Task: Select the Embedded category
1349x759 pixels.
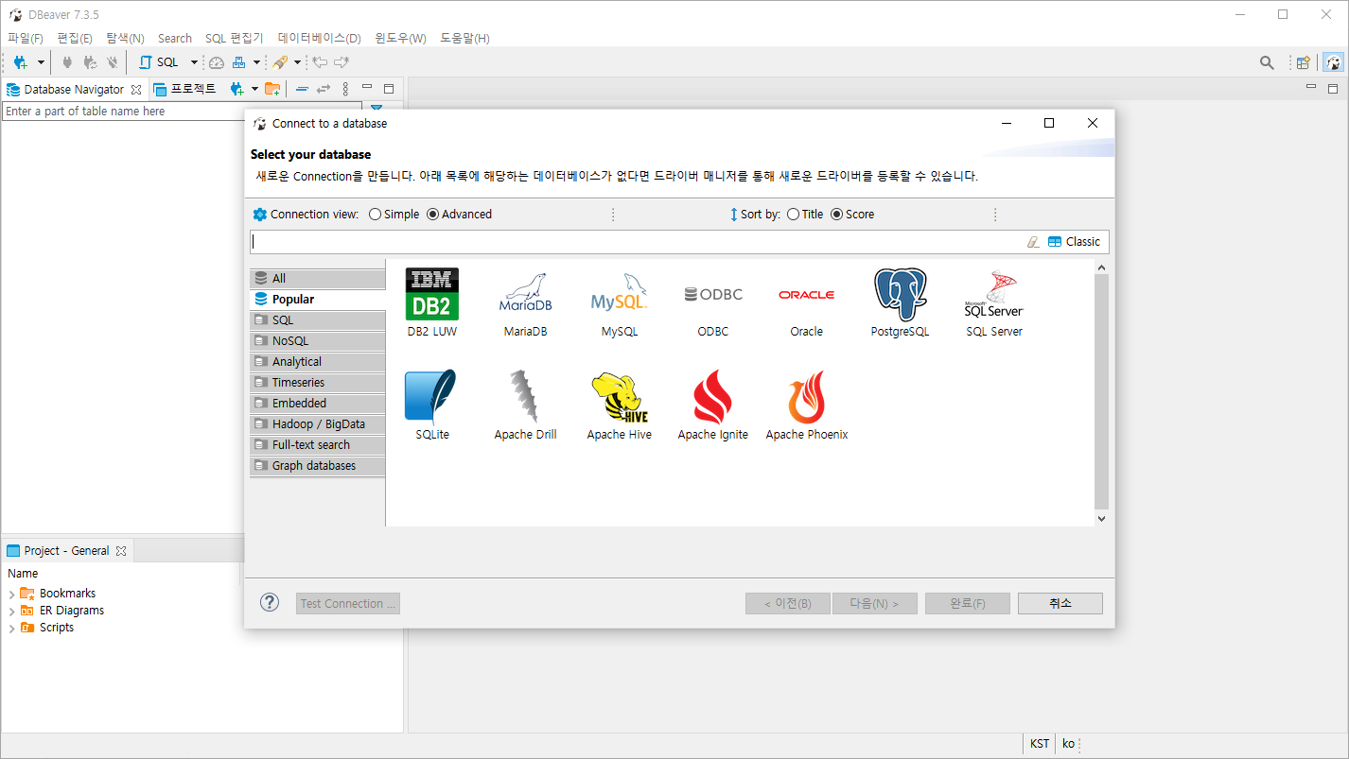Action: pos(318,404)
